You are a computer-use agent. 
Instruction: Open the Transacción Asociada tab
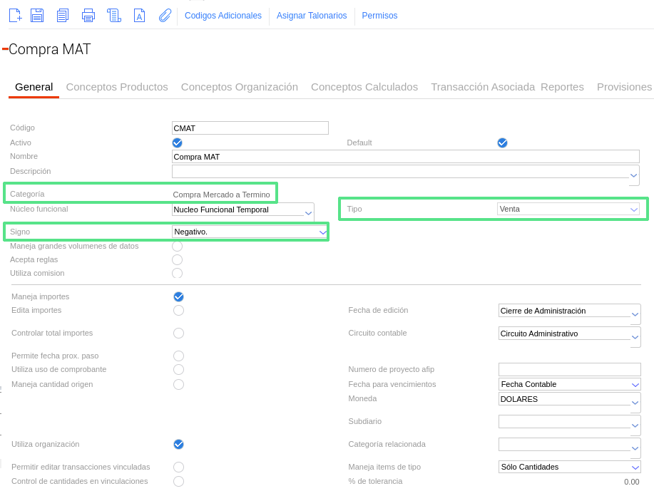(x=482, y=87)
